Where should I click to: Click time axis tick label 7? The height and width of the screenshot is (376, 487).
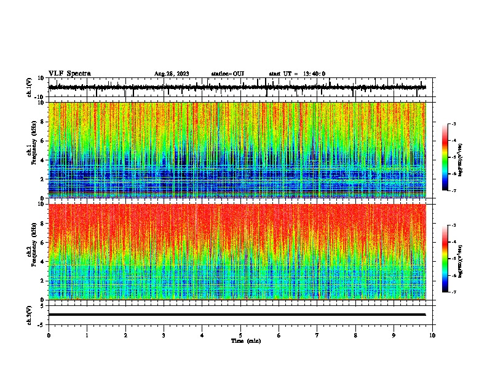point(317,335)
